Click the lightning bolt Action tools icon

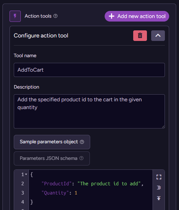coord(15,16)
